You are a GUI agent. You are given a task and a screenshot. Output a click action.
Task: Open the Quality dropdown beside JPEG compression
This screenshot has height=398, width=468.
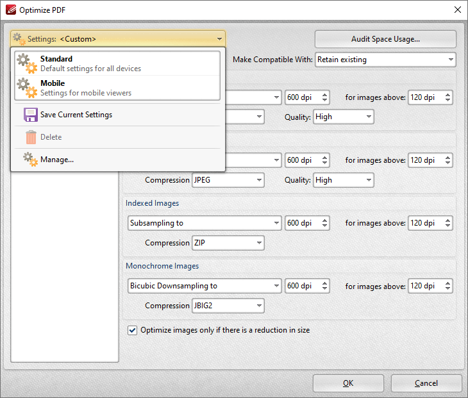pyautogui.click(x=343, y=180)
